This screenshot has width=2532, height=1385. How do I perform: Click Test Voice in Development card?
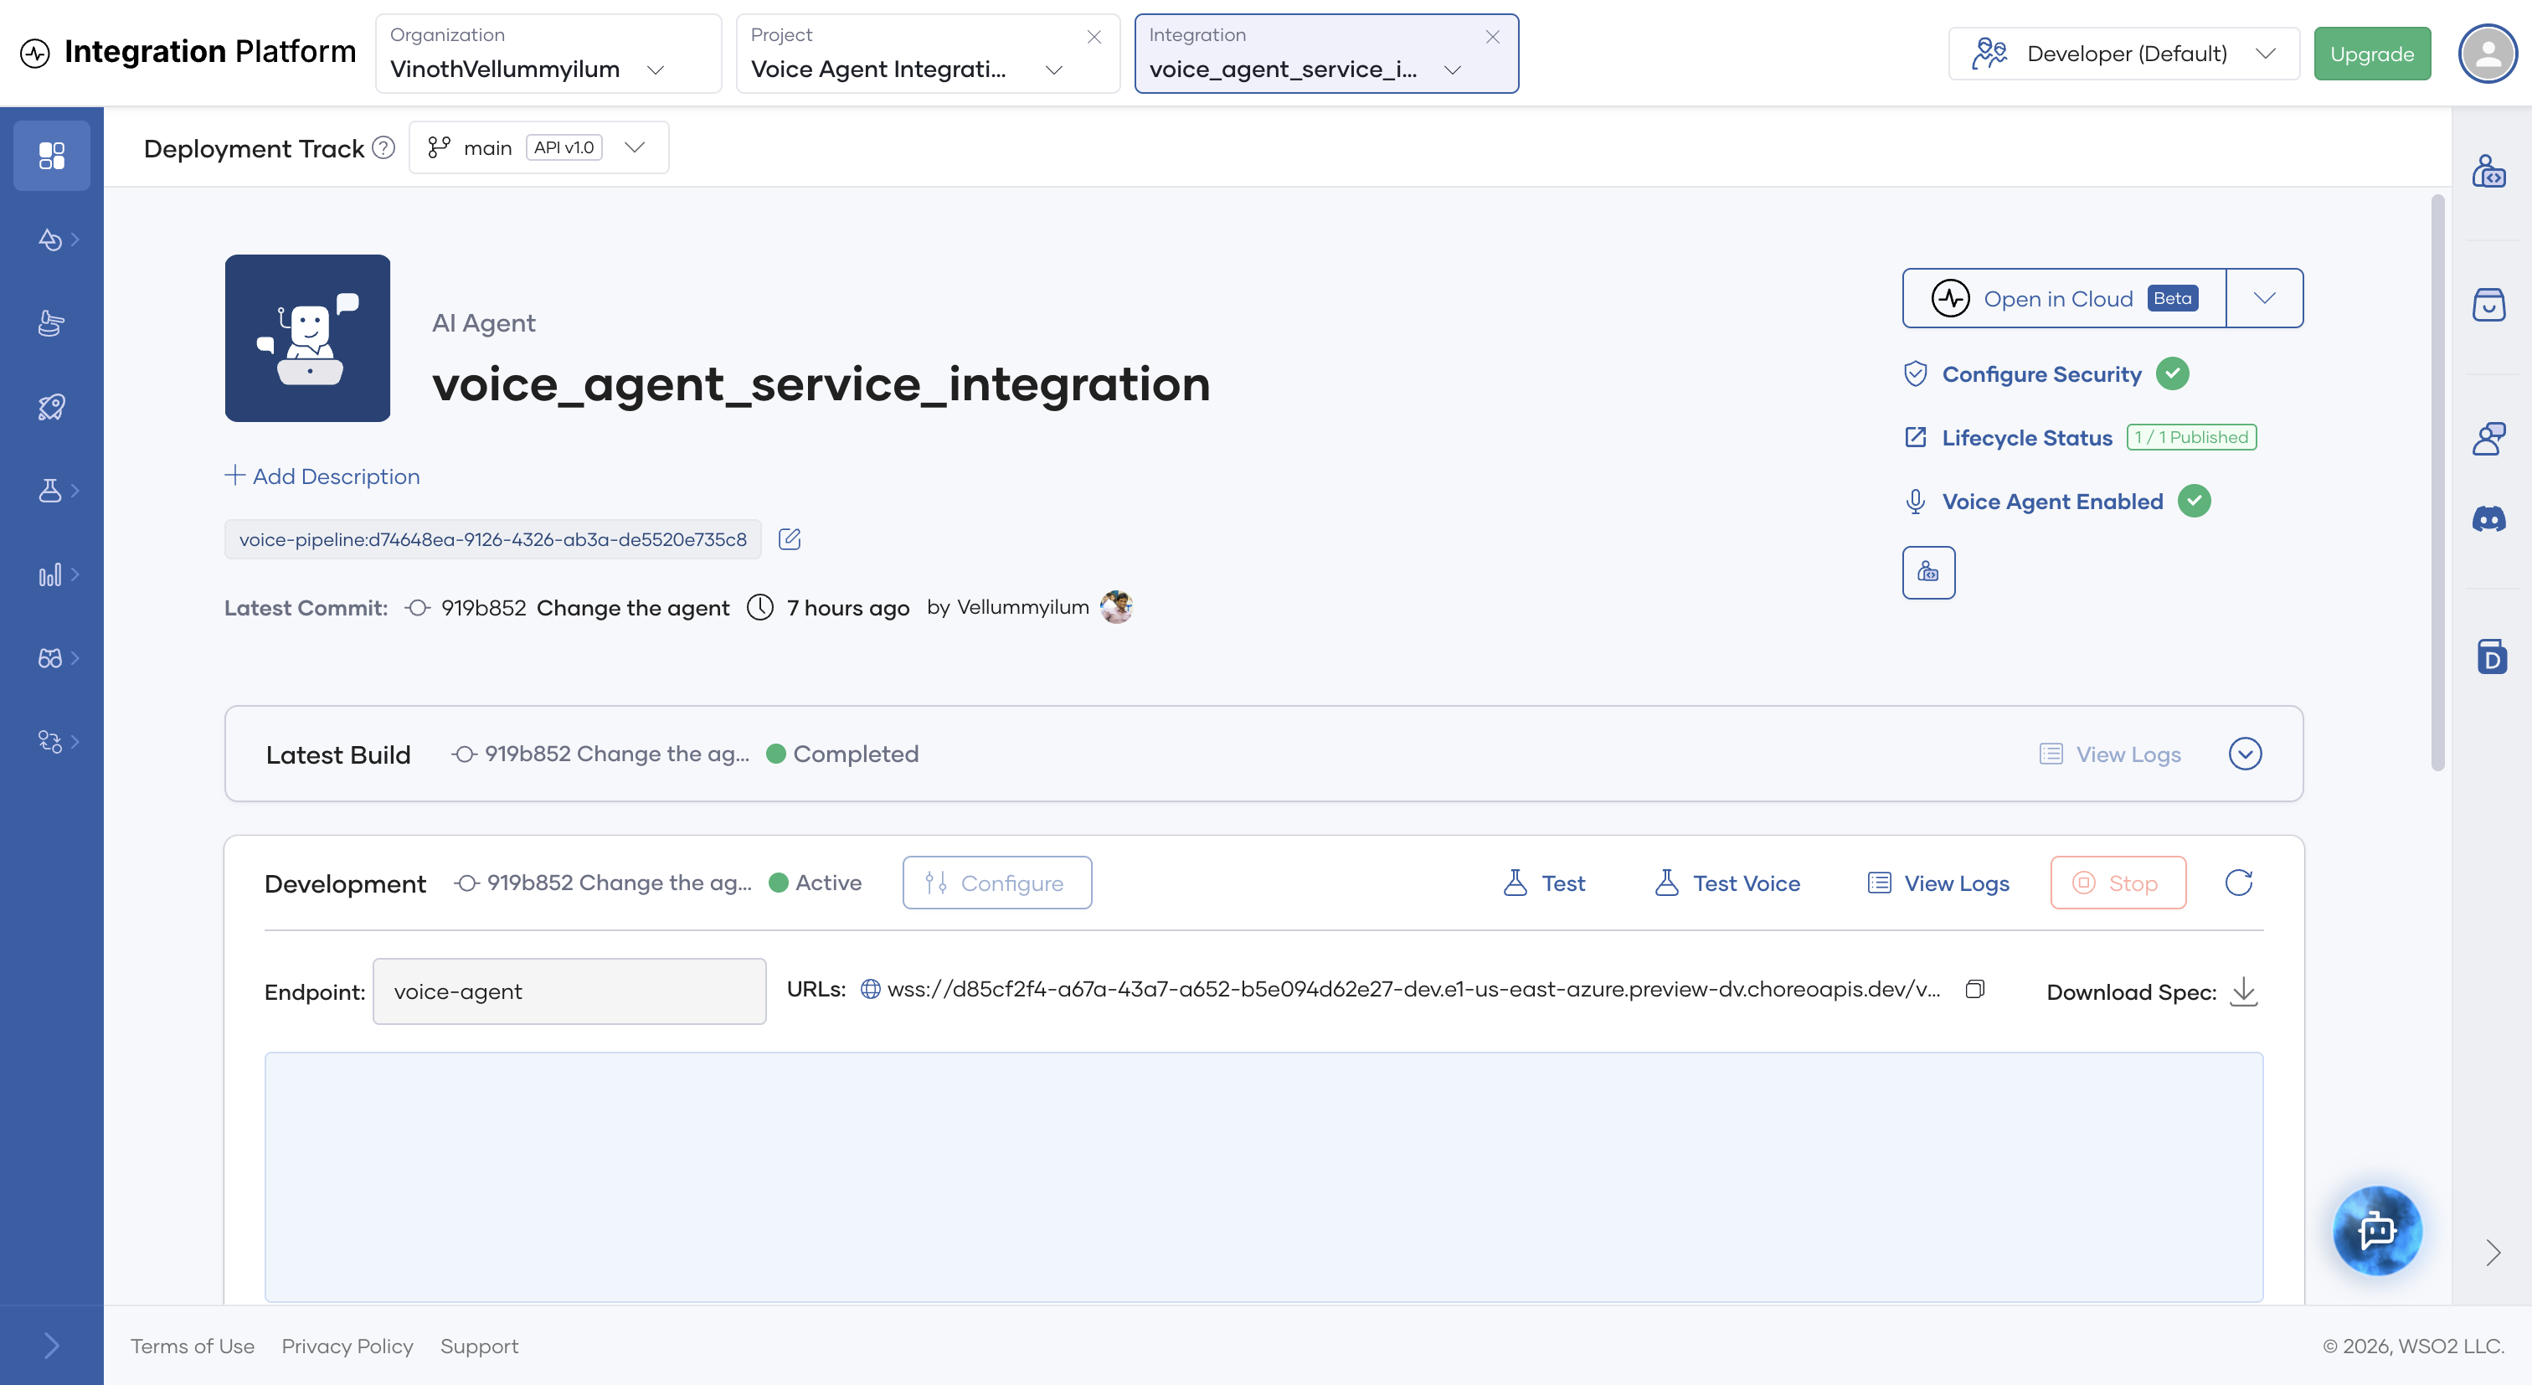click(x=1727, y=883)
